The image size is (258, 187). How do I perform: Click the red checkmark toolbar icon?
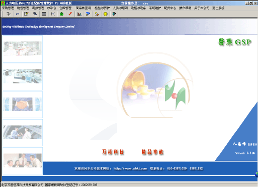pyautogui.click(x=70, y=14)
